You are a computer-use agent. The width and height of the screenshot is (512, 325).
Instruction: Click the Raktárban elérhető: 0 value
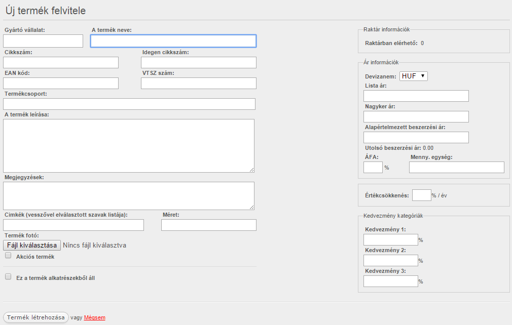(x=422, y=43)
